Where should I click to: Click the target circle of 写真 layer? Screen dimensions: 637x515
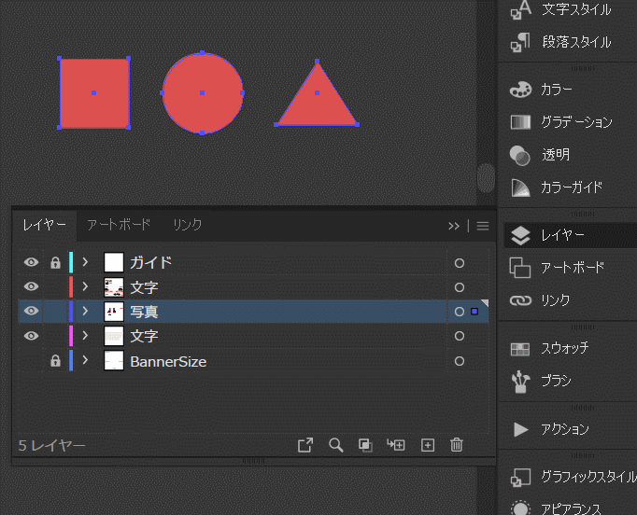click(460, 312)
